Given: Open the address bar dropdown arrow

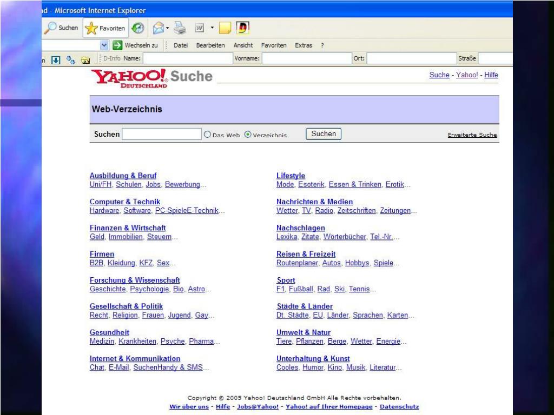Looking at the screenshot, I should (x=104, y=45).
